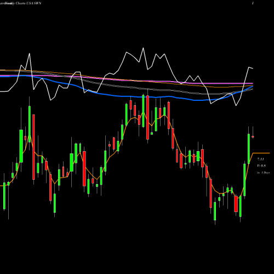The image size is (274, 274).
Task: Click the 'V: 0.8' volume label
Action: click(x=261, y=166)
